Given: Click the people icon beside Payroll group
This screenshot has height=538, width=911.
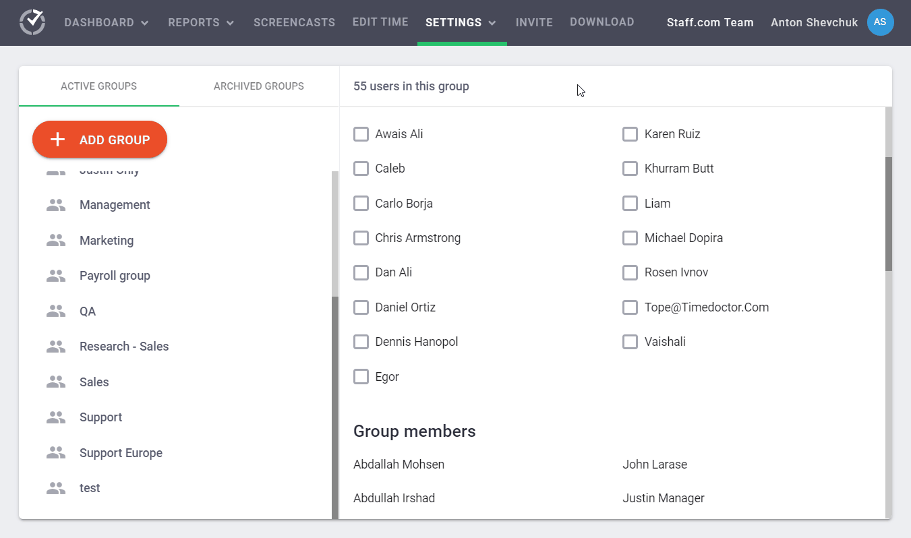Looking at the screenshot, I should 56,276.
